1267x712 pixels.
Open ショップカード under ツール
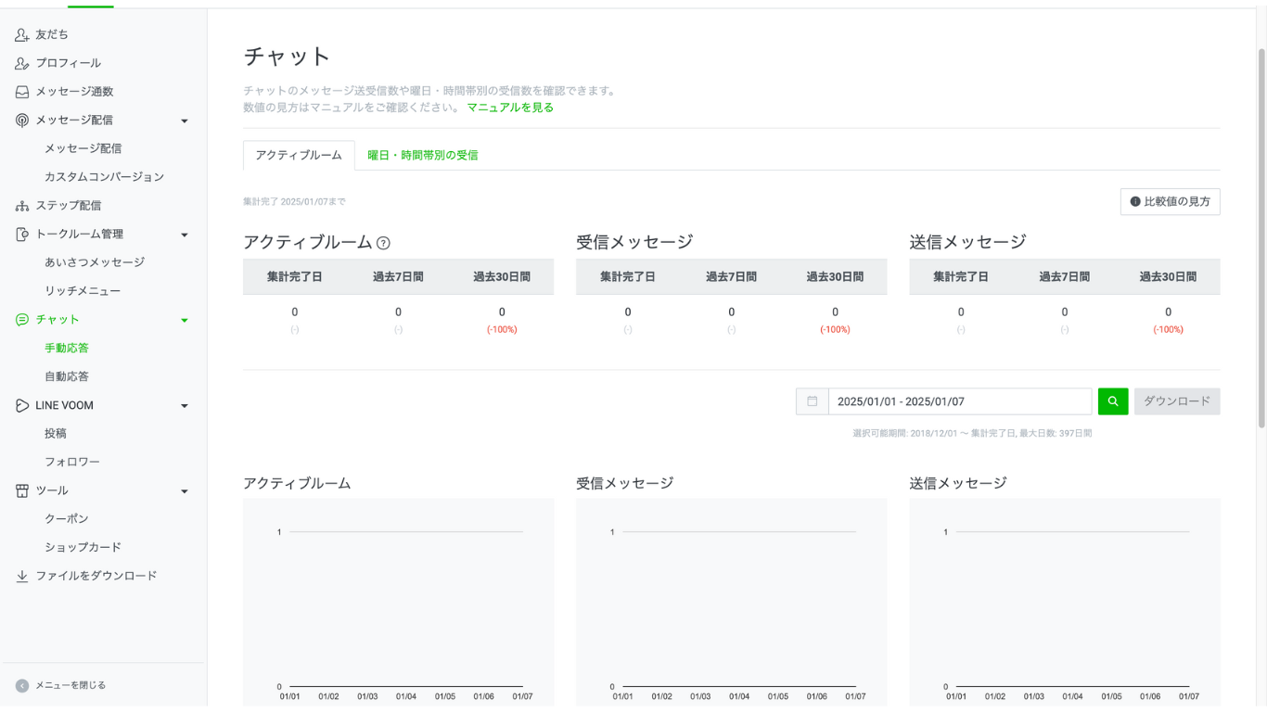(83, 548)
